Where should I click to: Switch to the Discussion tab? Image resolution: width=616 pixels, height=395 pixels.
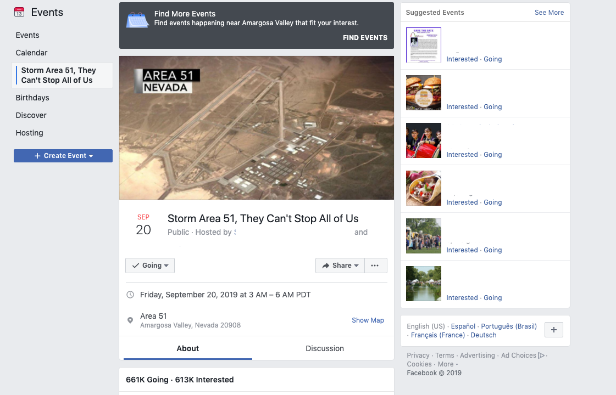[x=325, y=348]
